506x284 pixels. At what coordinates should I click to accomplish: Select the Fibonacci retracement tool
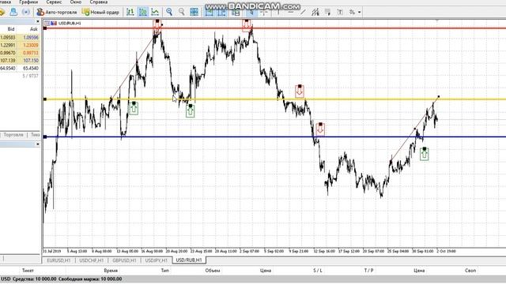(327, 12)
